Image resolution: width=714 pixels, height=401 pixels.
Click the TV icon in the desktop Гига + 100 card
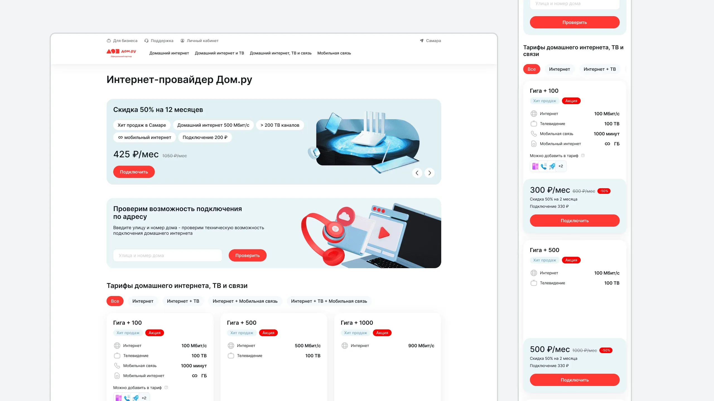pyautogui.click(x=117, y=356)
